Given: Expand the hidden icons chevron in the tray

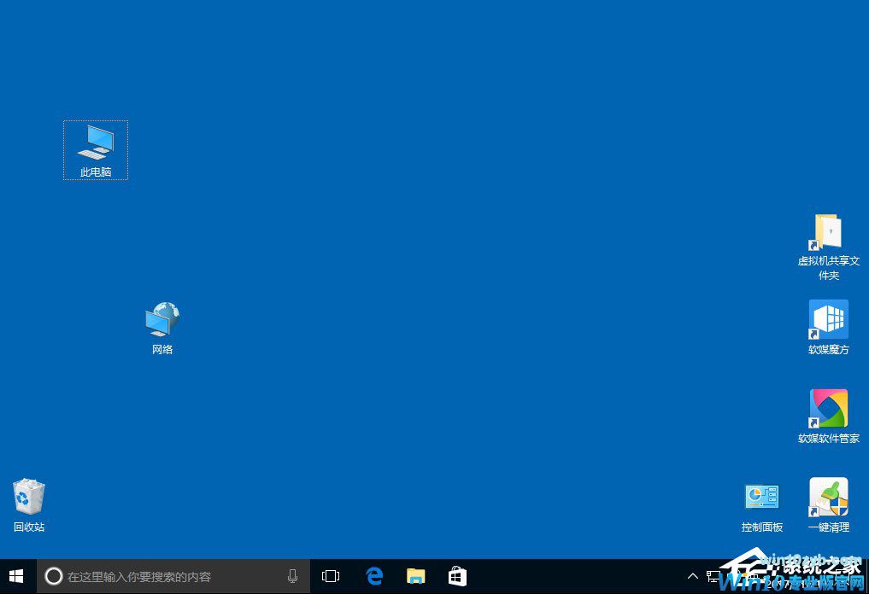Looking at the screenshot, I should [693, 576].
